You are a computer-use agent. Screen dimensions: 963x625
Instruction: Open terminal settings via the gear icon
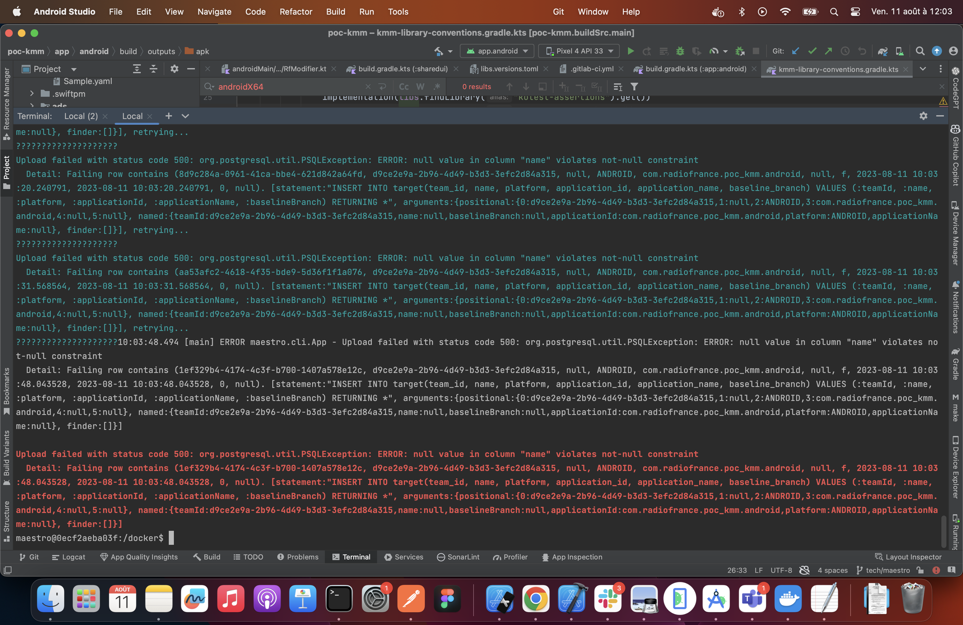tap(923, 116)
